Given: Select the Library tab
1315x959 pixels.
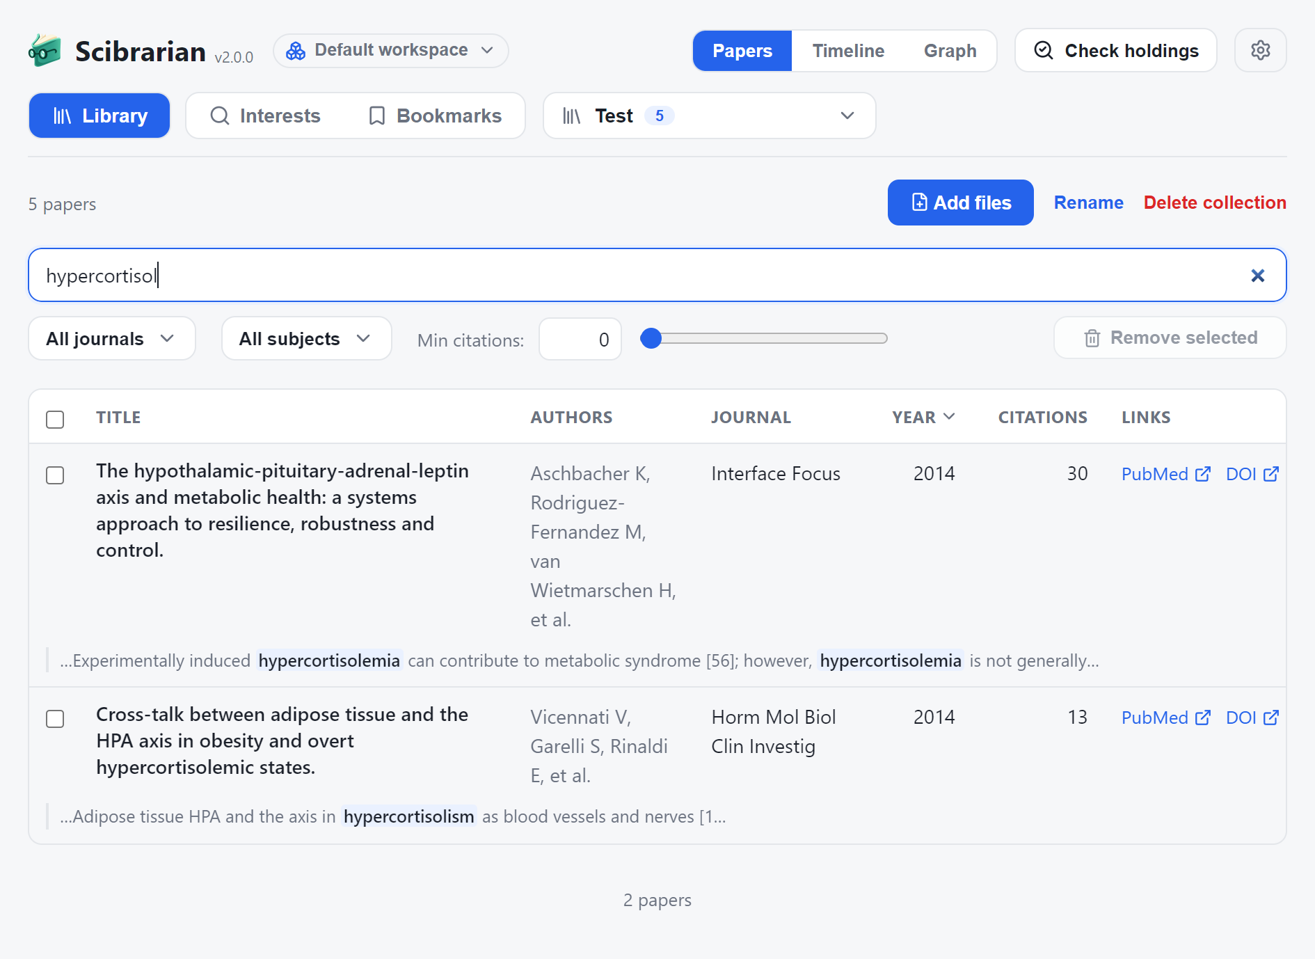Looking at the screenshot, I should (x=99, y=116).
